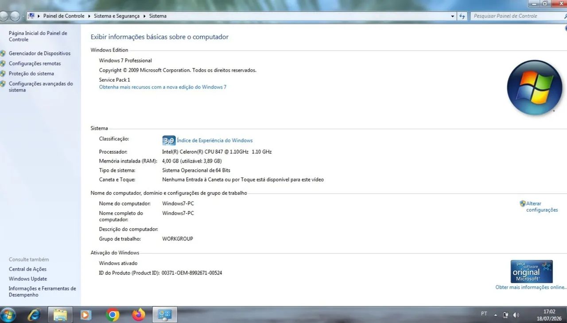Click the Windows ativado text
The image size is (567, 323).
coord(118,263)
